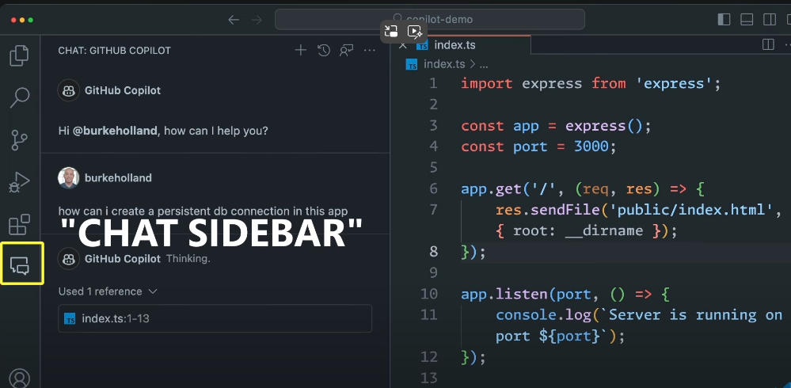Viewport: 791px width, 388px height.
Task: Start a new chat with plus icon
Action: point(301,50)
